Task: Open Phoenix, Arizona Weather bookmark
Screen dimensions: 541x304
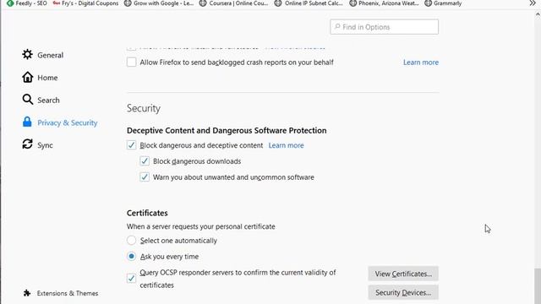Action: click(384, 3)
